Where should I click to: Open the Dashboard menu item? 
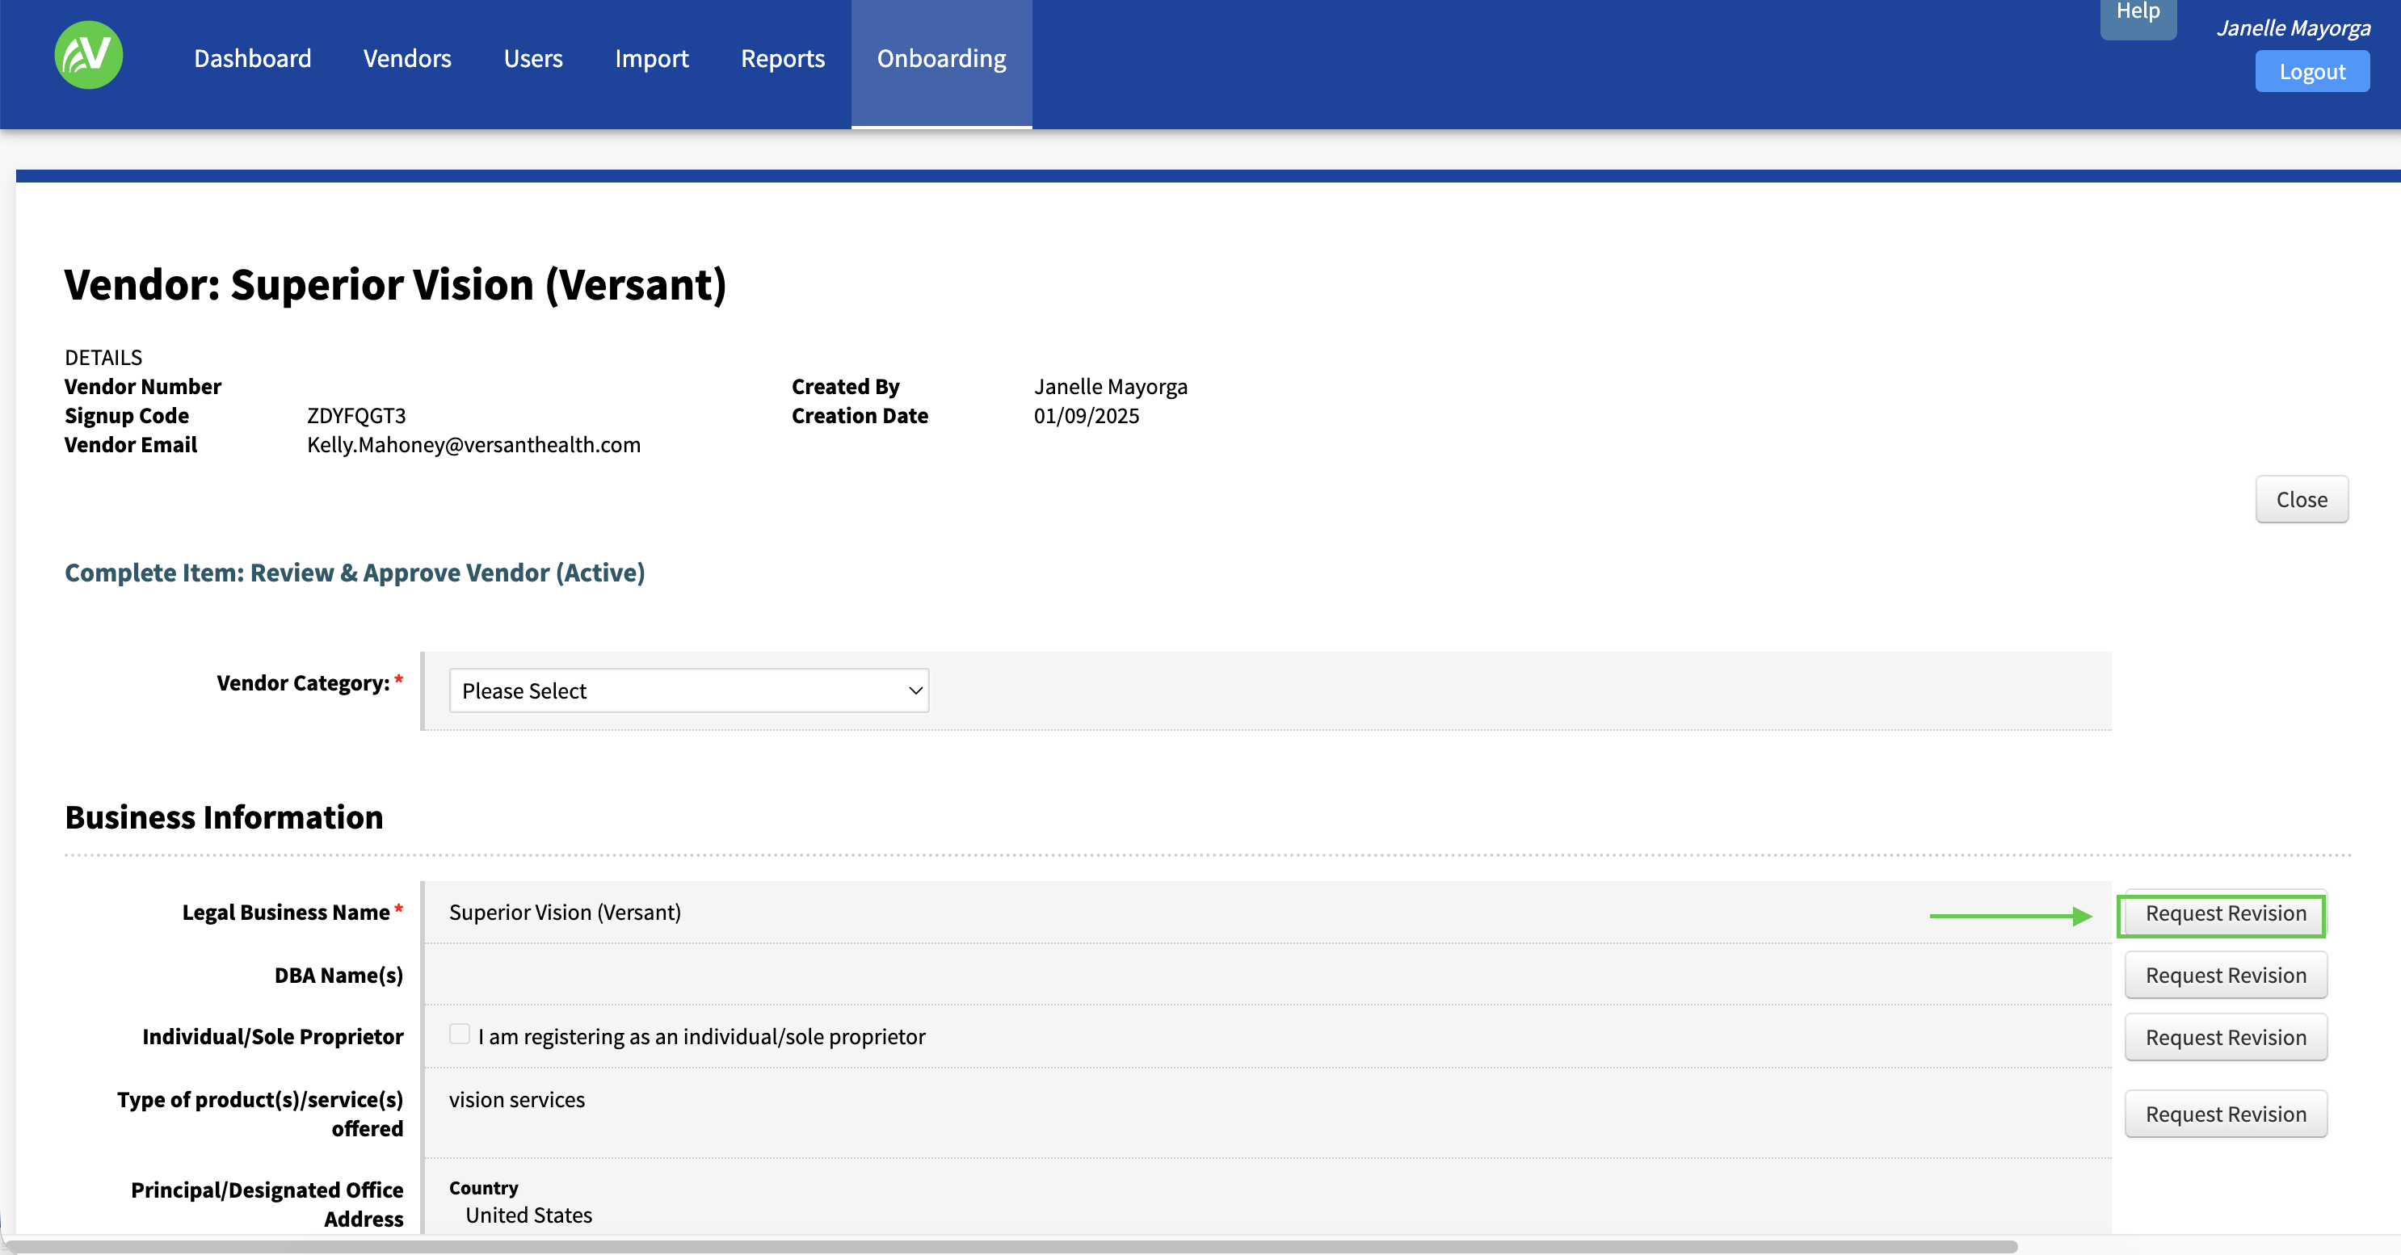[253, 59]
